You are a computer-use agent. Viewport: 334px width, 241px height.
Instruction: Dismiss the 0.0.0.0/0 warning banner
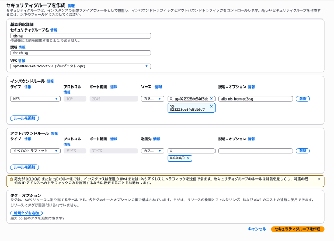(319, 179)
